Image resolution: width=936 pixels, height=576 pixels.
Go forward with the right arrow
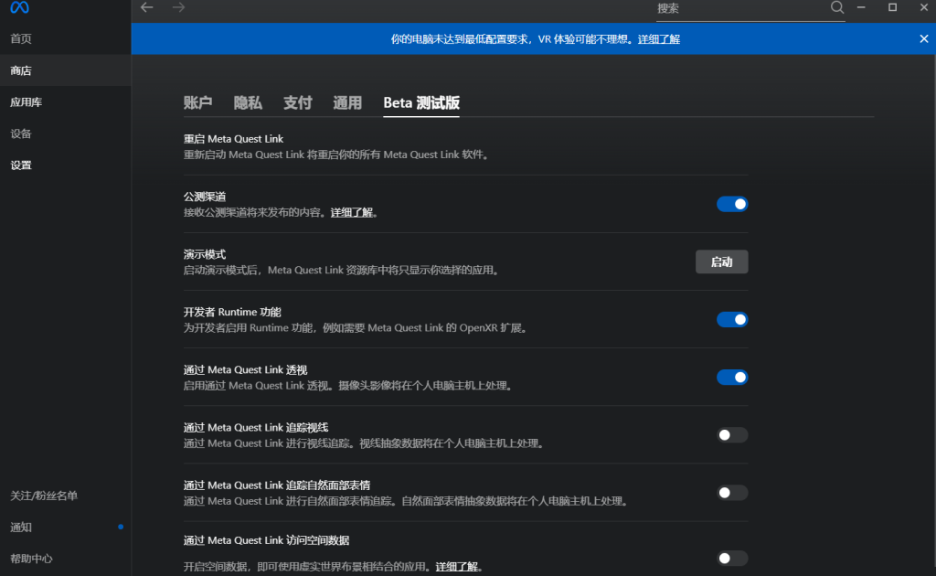point(178,7)
